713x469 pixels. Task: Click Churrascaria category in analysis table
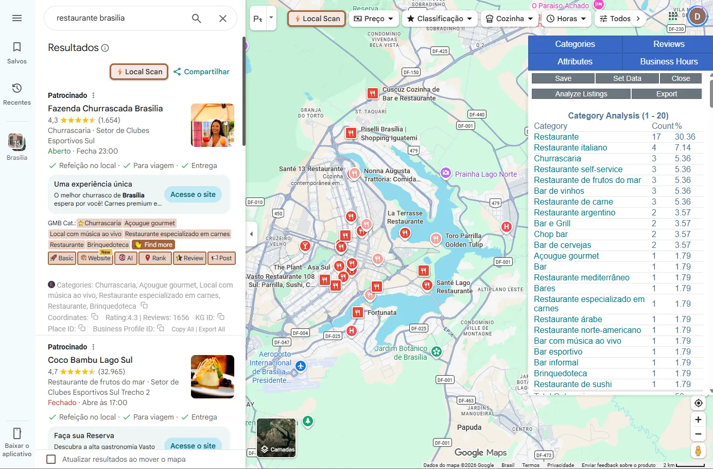coord(558,159)
